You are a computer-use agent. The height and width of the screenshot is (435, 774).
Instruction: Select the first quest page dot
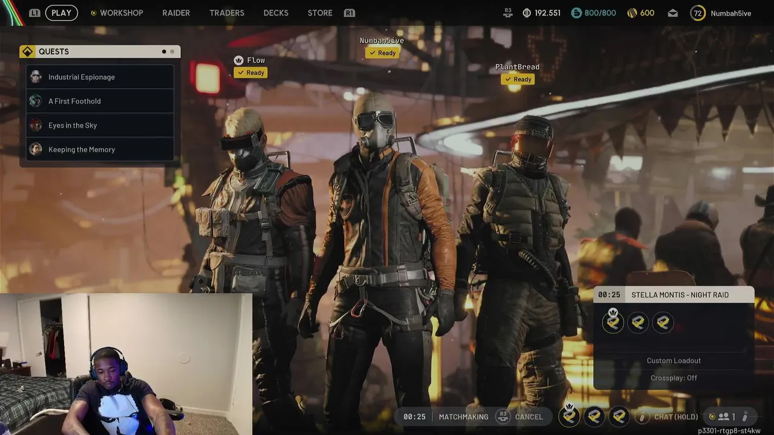(164, 52)
